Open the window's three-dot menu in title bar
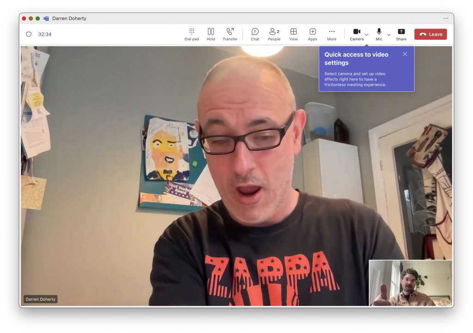Viewport: 473px width, 333px height. (446, 18)
